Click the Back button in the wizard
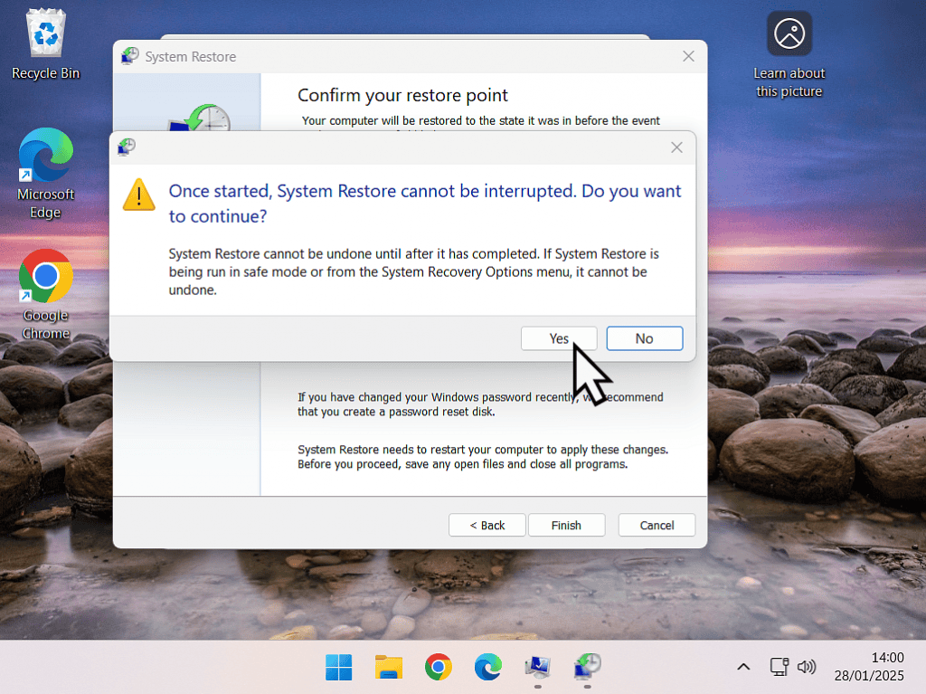 click(487, 525)
